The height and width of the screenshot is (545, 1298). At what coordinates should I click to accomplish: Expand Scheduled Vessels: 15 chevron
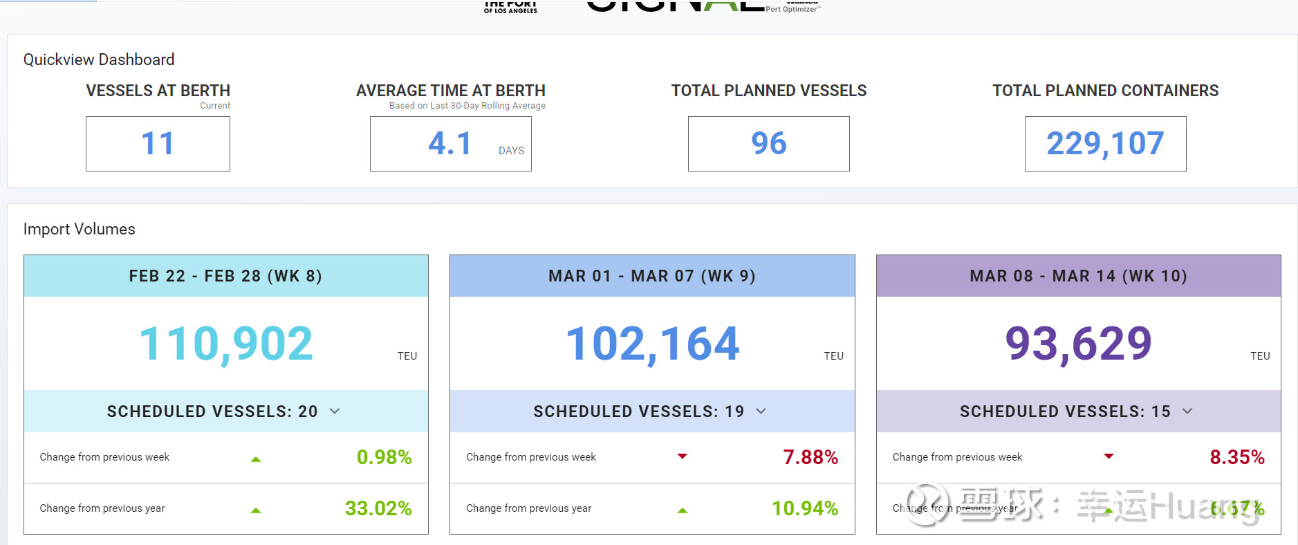point(1187,412)
